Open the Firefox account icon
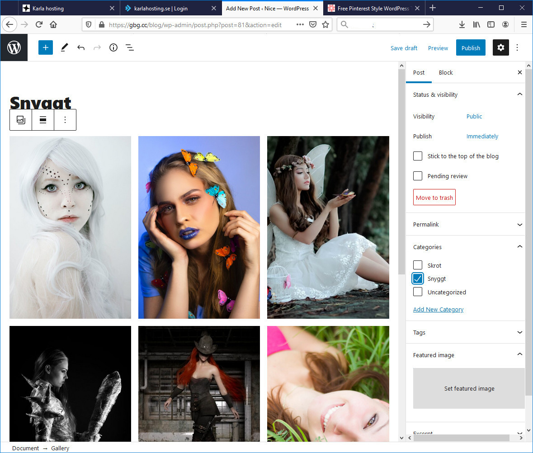 [x=505, y=24]
